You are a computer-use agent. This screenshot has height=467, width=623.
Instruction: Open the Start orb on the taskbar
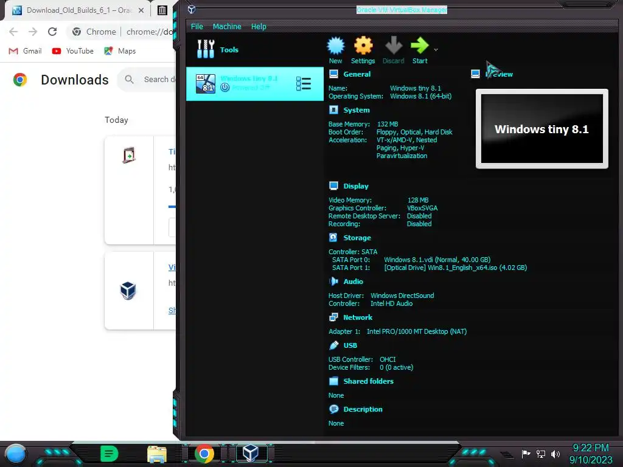pyautogui.click(x=16, y=454)
